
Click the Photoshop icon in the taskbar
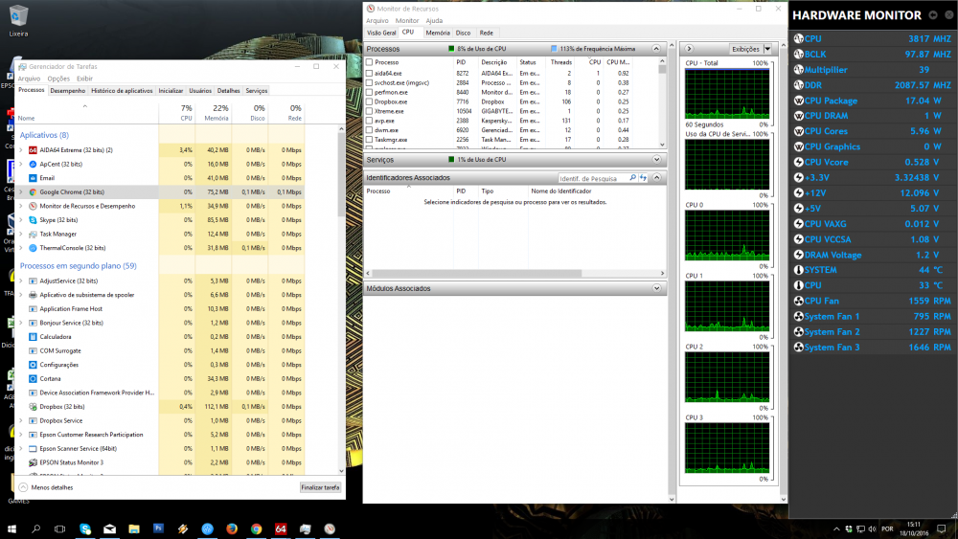pyautogui.click(x=158, y=528)
